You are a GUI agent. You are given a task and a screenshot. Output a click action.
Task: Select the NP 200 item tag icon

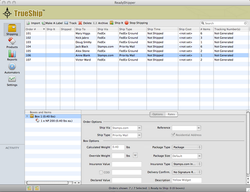(37, 121)
